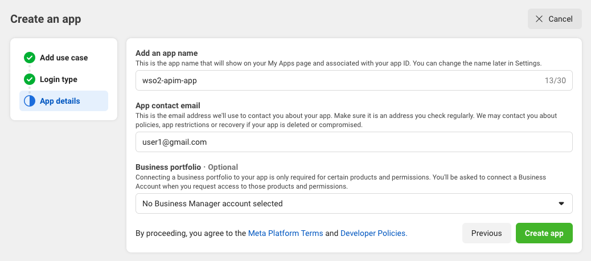Click the Business portfolio dropdown arrow
Viewport: 591px width, 261px height.
tap(561, 203)
